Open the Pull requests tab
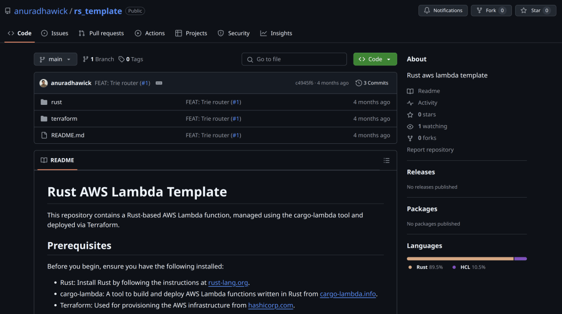 101,33
